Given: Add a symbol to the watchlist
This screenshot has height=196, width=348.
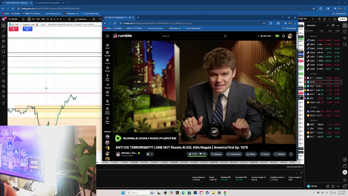Looking at the screenshot, I should (x=328, y=25).
